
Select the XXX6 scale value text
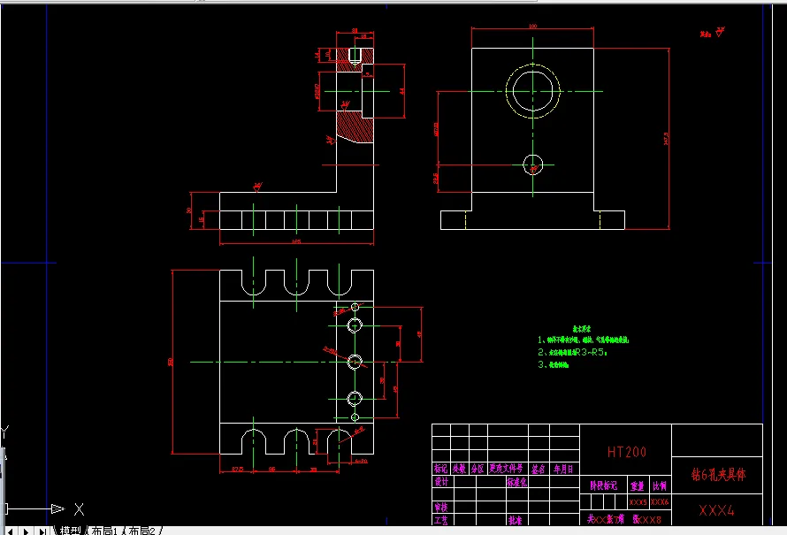click(660, 502)
